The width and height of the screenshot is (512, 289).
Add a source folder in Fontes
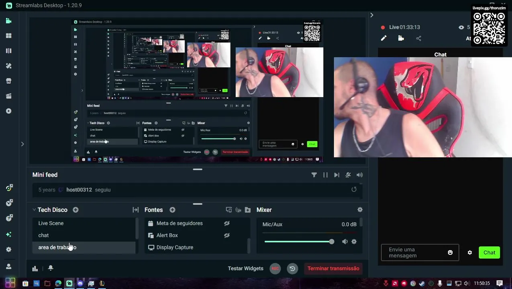[x=248, y=210]
